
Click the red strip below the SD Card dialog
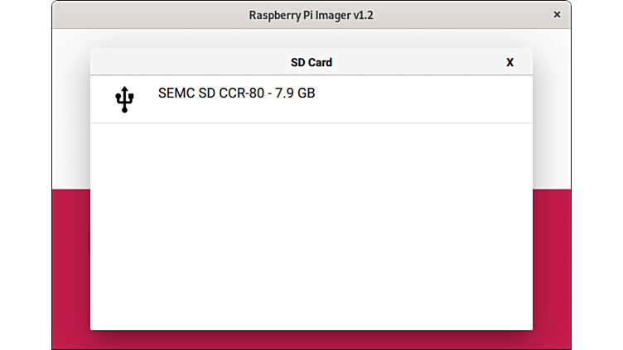point(311,340)
